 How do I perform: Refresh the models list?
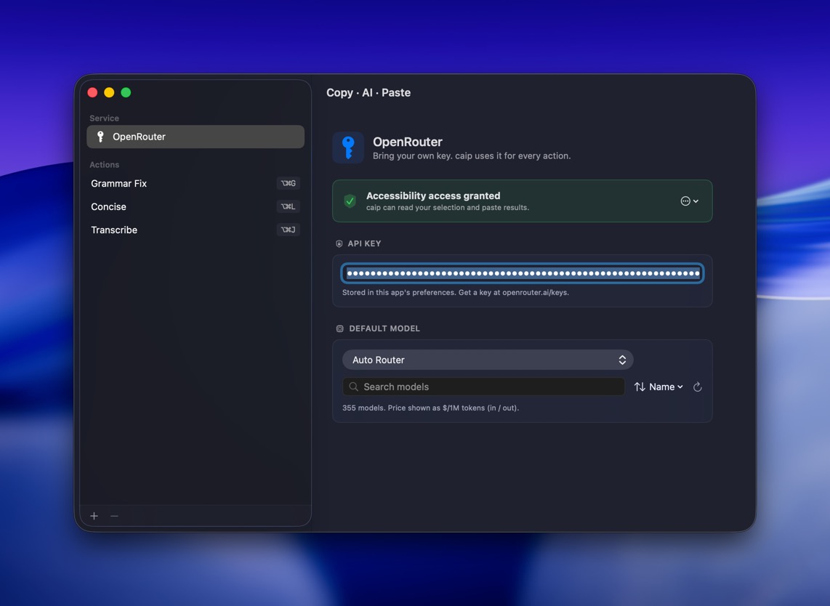pyautogui.click(x=698, y=387)
